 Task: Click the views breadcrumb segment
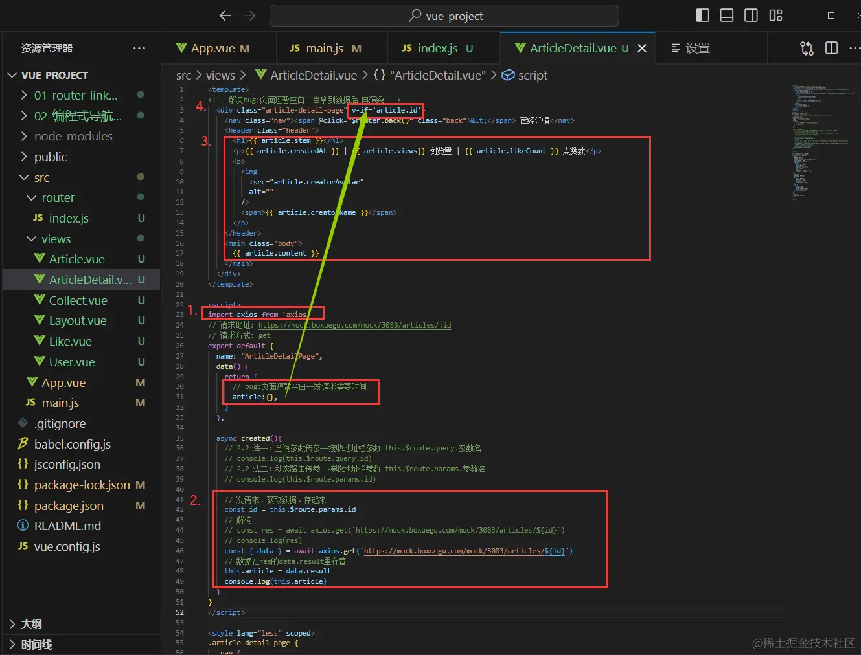pos(220,76)
